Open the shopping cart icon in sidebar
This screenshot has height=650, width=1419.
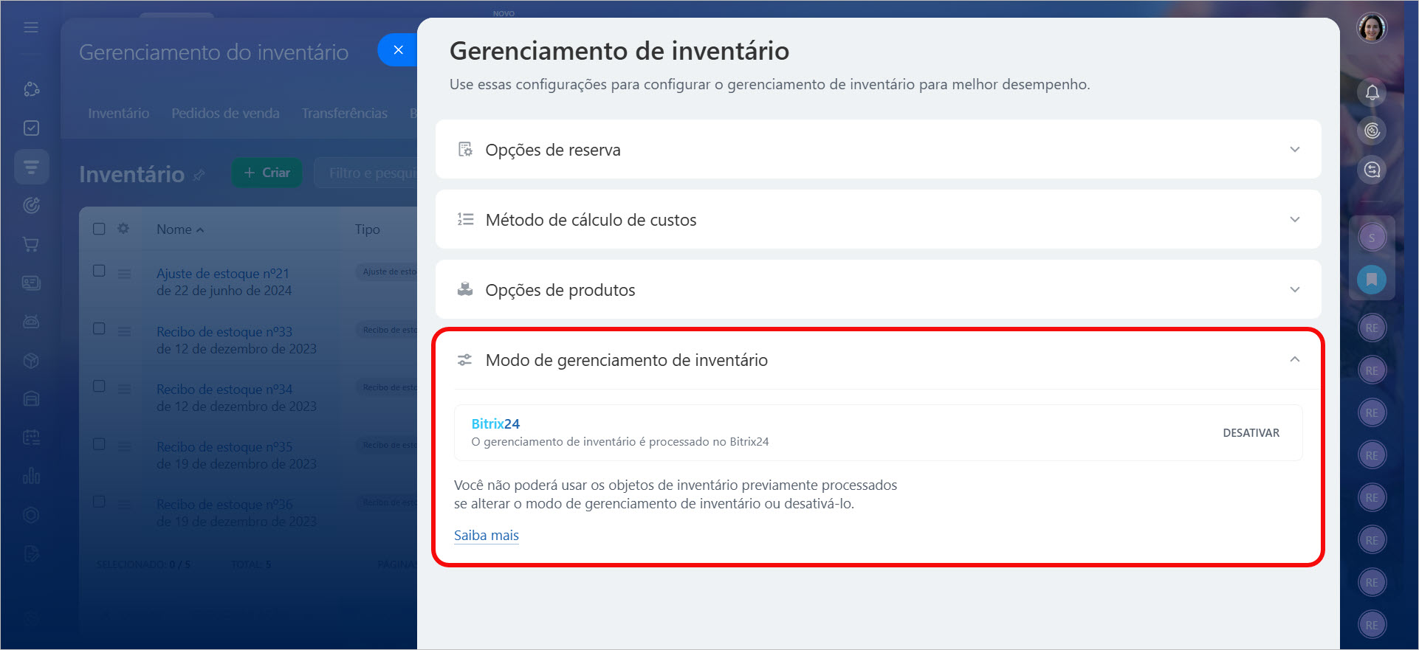click(x=31, y=244)
